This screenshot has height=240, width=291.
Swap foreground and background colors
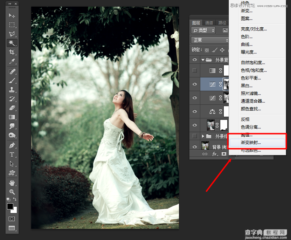coord(15,199)
